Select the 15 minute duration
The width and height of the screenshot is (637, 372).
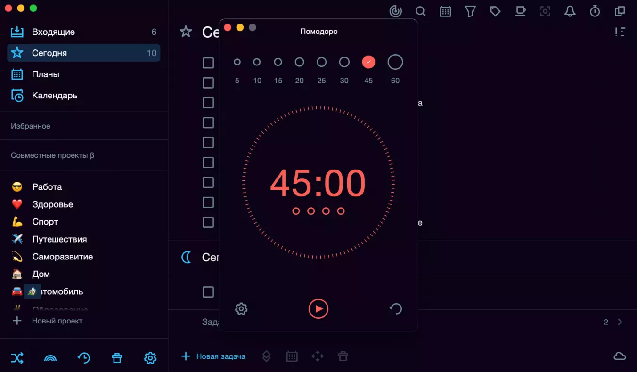pyautogui.click(x=278, y=62)
